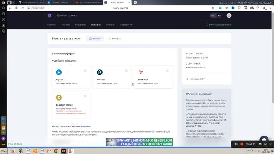
Task: Click the Henbbo bitcoin ad banner
Action: (x=139, y=142)
